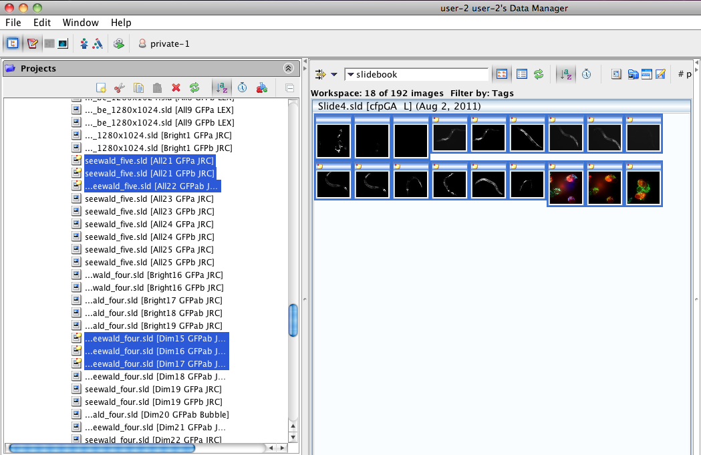
Task: Open filter dropdown arrow beside filter icon
Action: pos(334,74)
